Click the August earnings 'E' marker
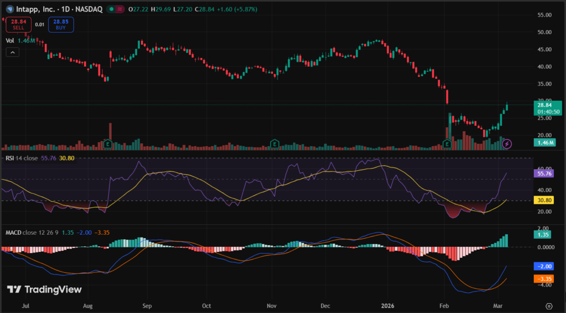This screenshot has height=313, width=566. point(107,144)
